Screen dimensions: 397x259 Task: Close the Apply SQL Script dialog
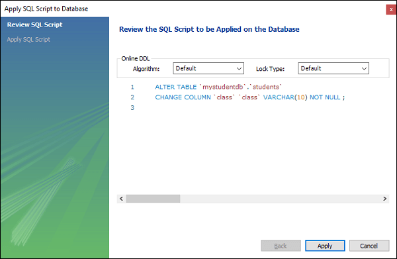coord(391,10)
